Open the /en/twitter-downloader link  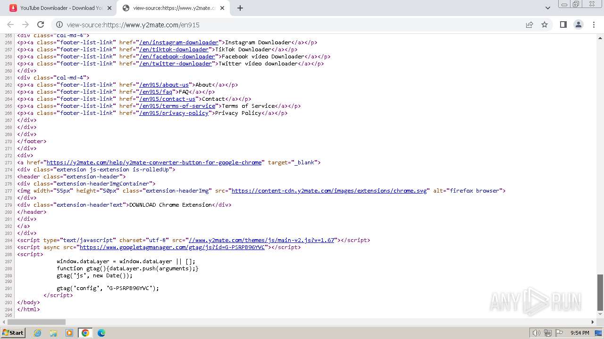[176, 64]
